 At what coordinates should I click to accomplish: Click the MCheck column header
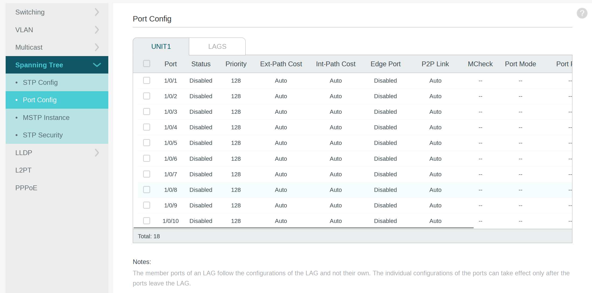(x=480, y=64)
